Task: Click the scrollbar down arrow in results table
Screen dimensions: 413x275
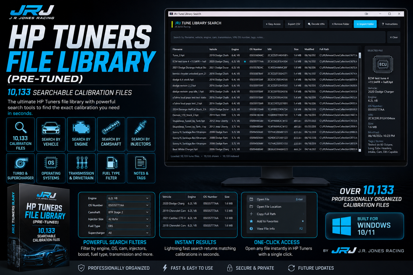Action: pyautogui.click(x=360, y=150)
